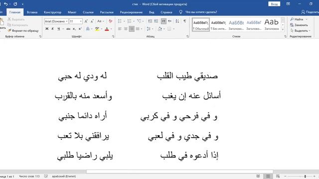Click the Вход (Sign in) button
The image size is (319, 179).
(x=274, y=4)
